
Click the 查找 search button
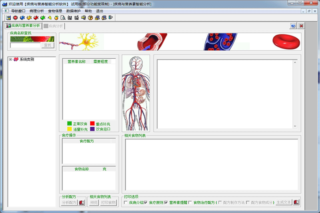(x=48, y=45)
